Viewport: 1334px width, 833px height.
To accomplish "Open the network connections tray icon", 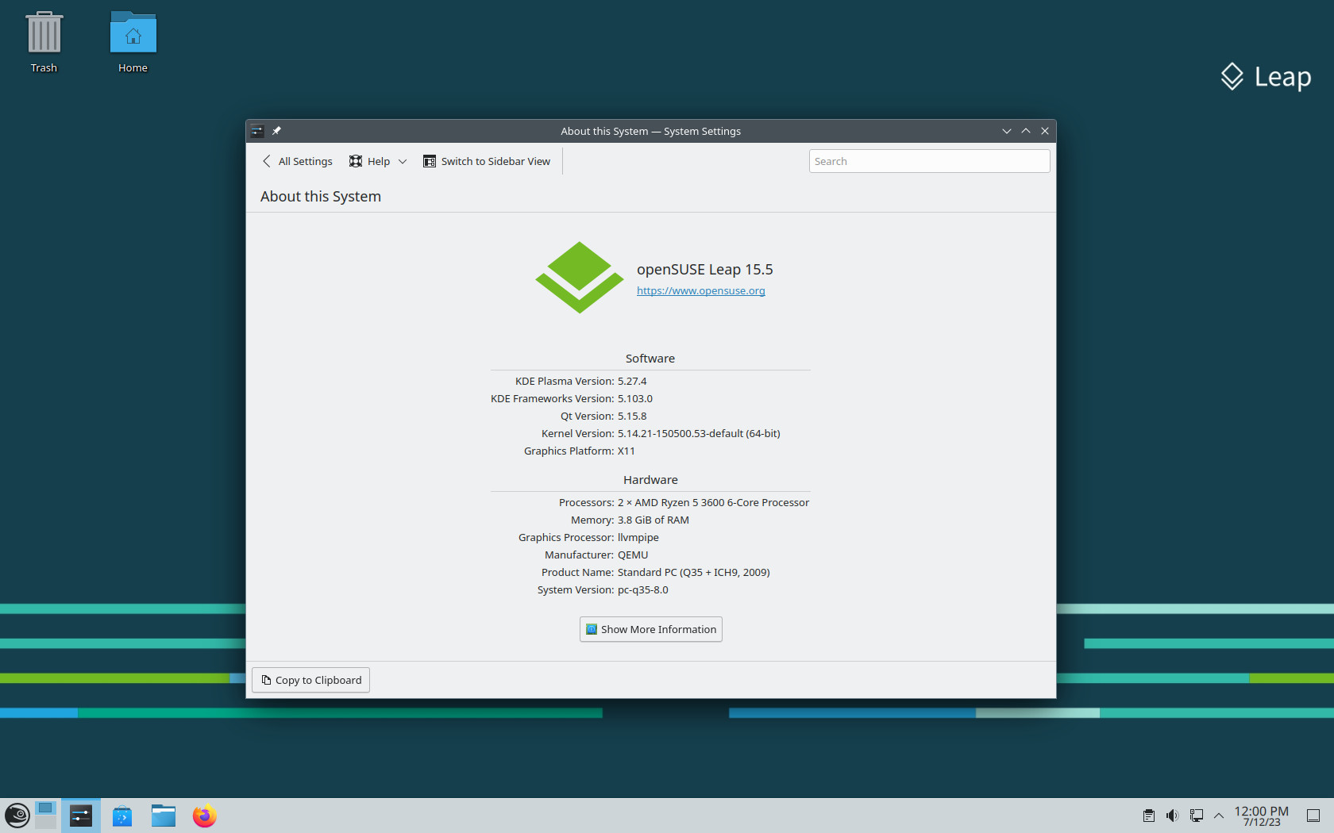I will (x=1197, y=816).
